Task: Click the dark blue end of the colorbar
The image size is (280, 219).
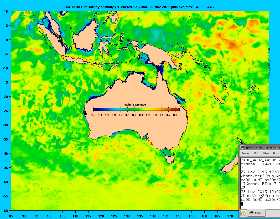Action: [96, 109]
